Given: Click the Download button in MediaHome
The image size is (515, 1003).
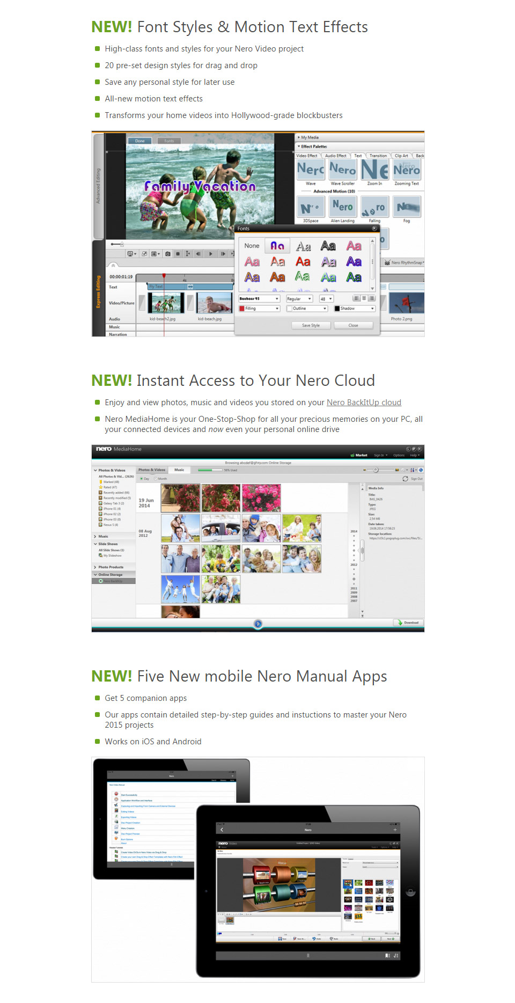Looking at the screenshot, I should pos(408,623).
